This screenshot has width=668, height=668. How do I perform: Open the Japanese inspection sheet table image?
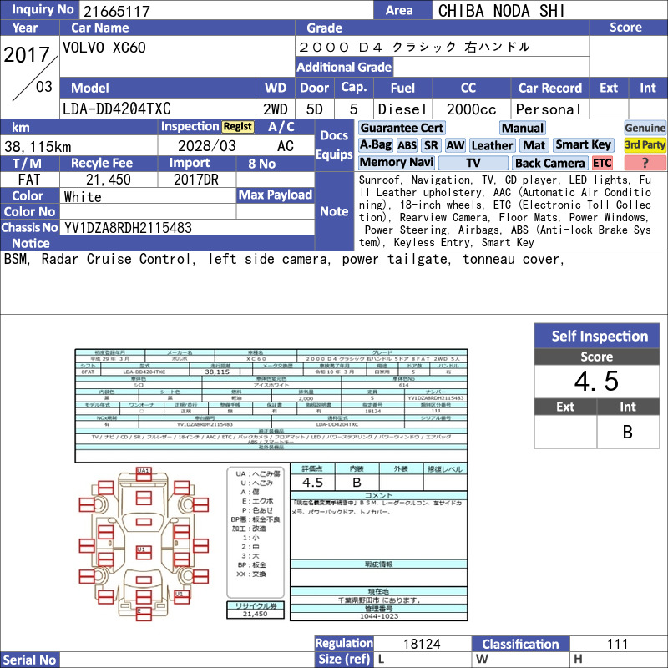coord(271,406)
